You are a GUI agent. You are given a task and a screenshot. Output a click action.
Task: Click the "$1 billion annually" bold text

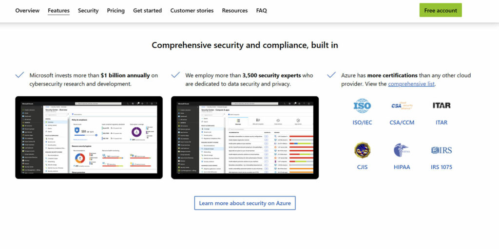pyautogui.click(x=125, y=75)
